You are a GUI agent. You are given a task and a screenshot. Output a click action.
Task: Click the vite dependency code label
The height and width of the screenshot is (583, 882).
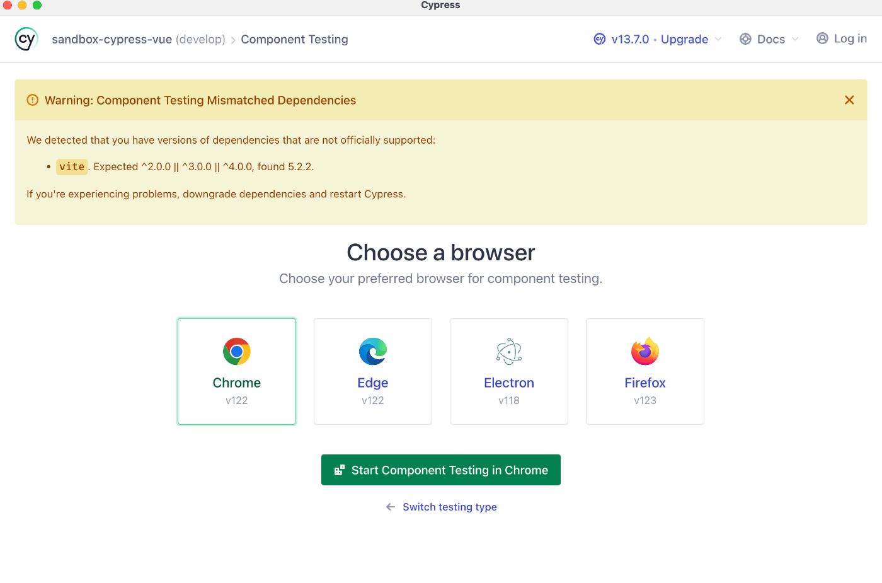point(72,166)
